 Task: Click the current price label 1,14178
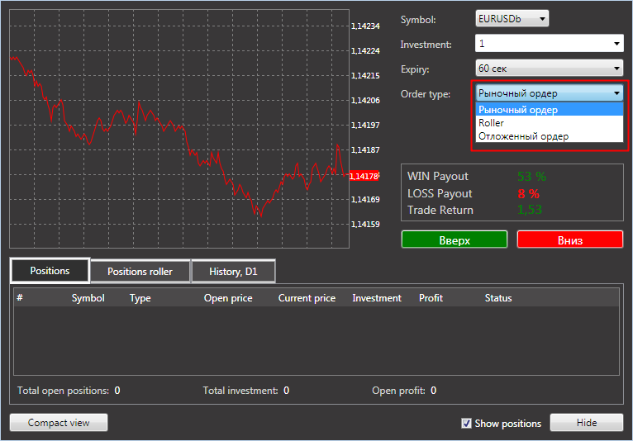[x=364, y=176]
